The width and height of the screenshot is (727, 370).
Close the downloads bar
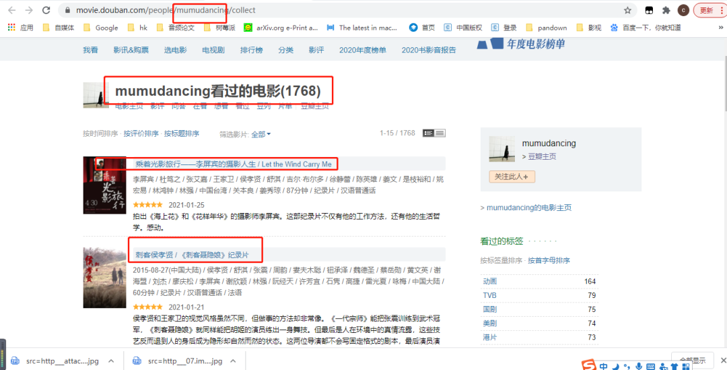(x=723, y=361)
